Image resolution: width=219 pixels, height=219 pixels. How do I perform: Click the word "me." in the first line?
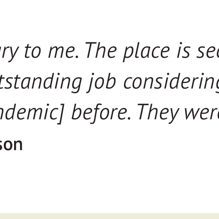[x=63, y=53]
